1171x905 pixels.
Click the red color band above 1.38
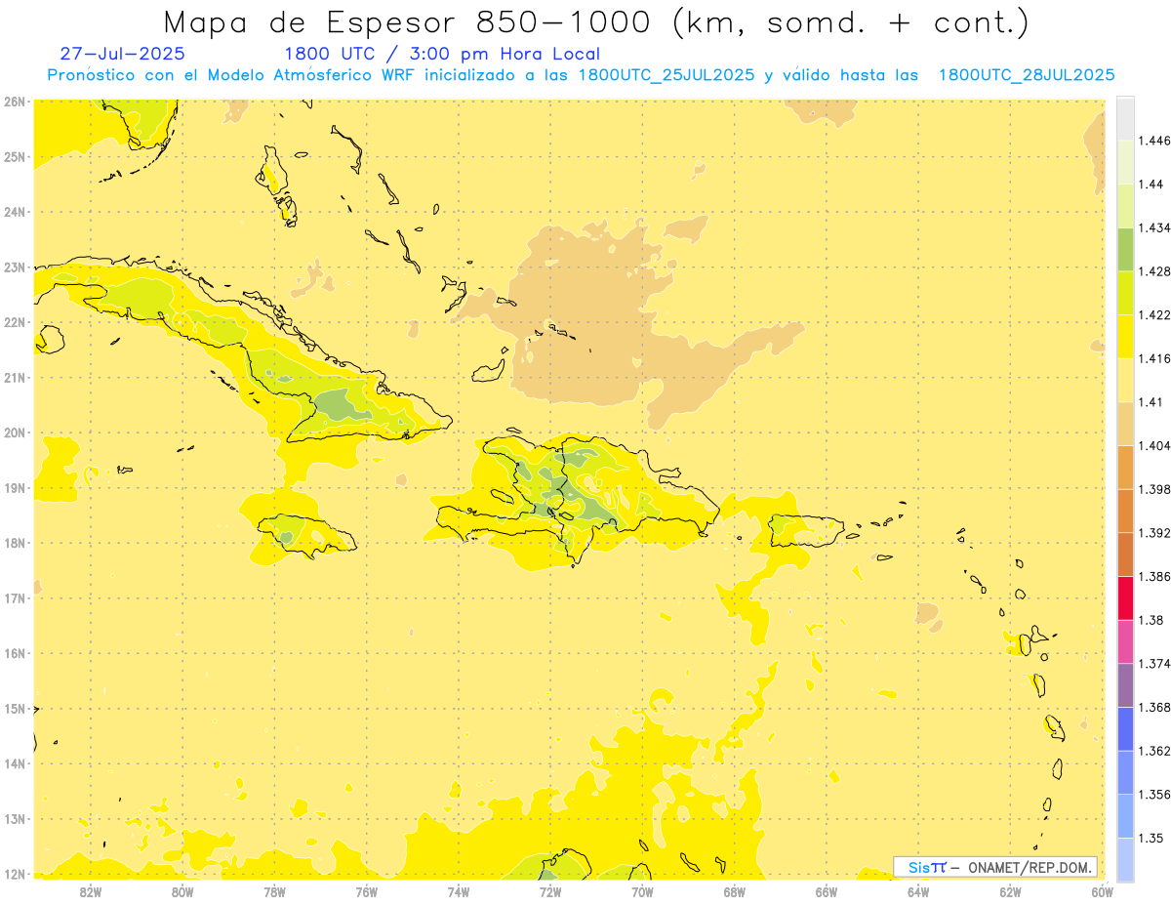[x=1125, y=597]
